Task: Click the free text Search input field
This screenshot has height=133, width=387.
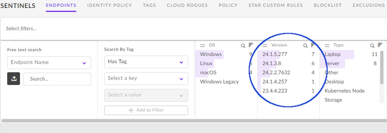Action: (57, 79)
